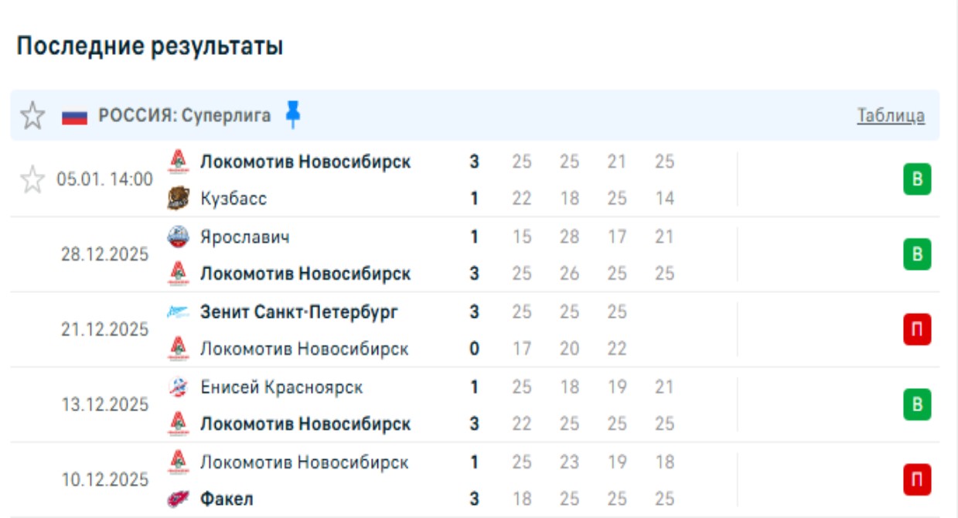Click Локомотив logo in the 05.01 match
The height and width of the screenshot is (518, 958).
pyautogui.click(x=179, y=162)
